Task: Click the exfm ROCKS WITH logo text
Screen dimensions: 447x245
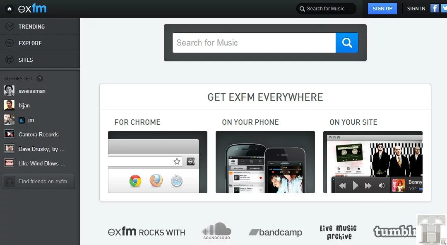Action: click(x=147, y=232)
